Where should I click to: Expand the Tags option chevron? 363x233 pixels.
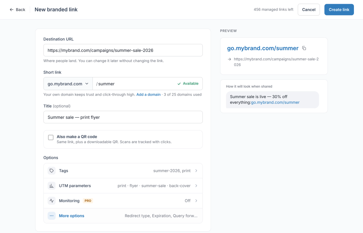click(x=196, y=171)
